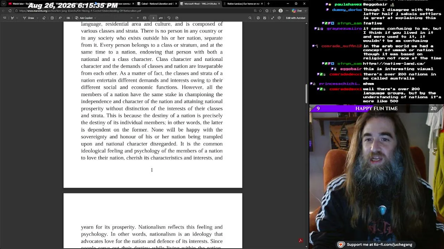Image resolution: width=444 pixels, height=249 pixels.
Task: Click page number 1 at page bottom
Action: coord(152,170)
